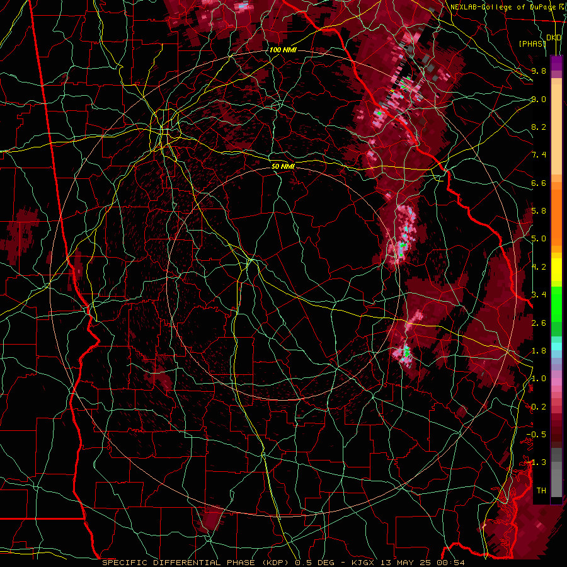Click the 4.2 value on the color scale
Image resolution: width=567 pixels, height=567 pixels.
pos(539,267)
